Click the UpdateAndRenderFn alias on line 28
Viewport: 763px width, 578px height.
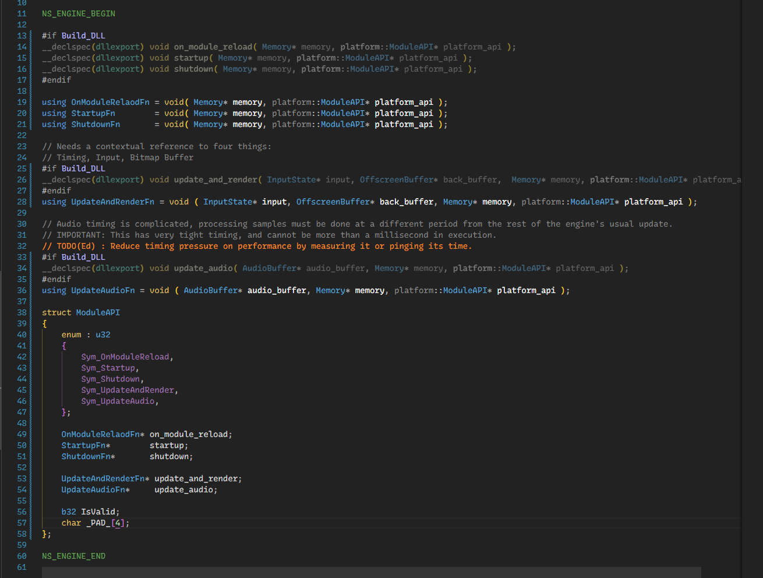point(113,202)
